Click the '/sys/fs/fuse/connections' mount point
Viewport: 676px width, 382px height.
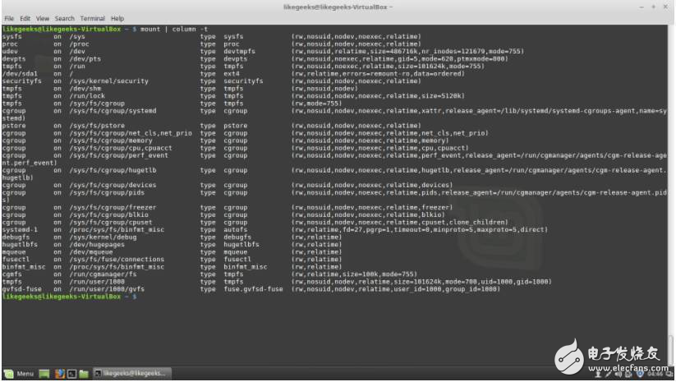click(x=117, y=260)
